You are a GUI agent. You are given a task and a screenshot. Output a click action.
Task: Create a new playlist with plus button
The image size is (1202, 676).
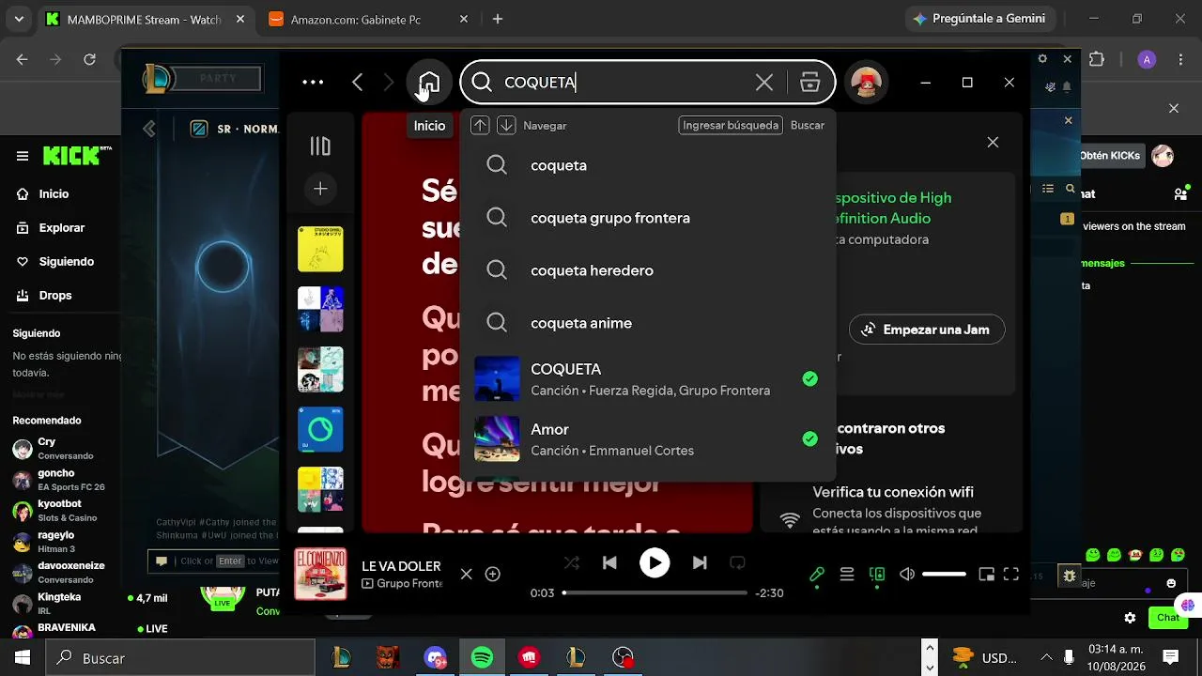(320, 189)
